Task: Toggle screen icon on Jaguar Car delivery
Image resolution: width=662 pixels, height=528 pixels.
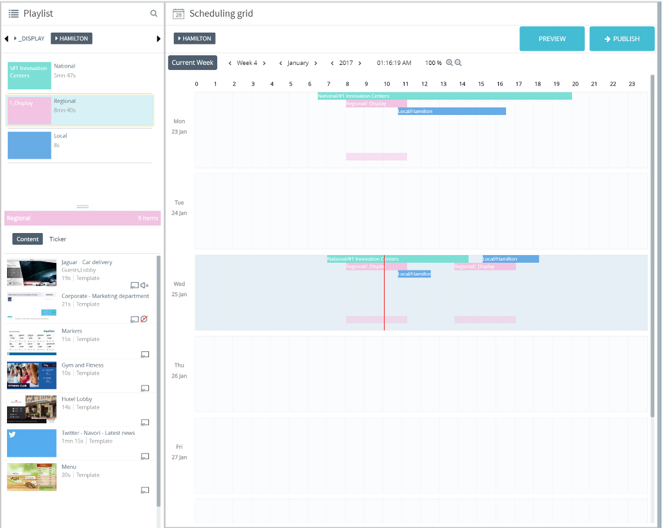Action: point(134,285)
